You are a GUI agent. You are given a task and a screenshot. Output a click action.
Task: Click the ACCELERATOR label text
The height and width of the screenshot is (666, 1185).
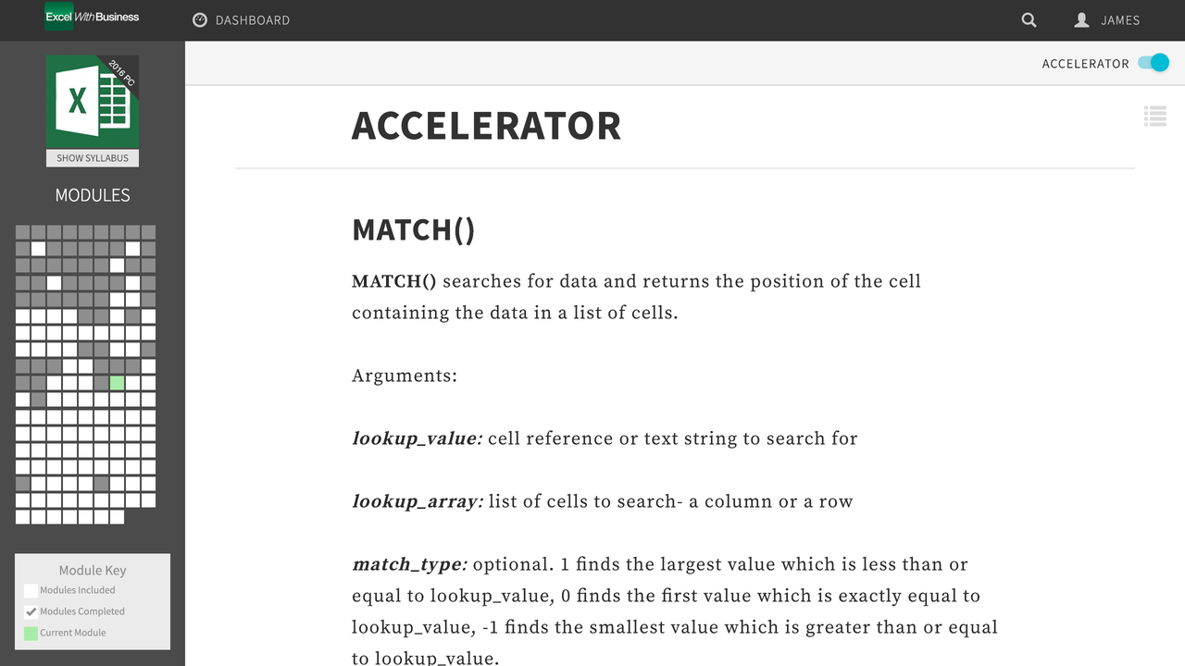point(1085,64)
